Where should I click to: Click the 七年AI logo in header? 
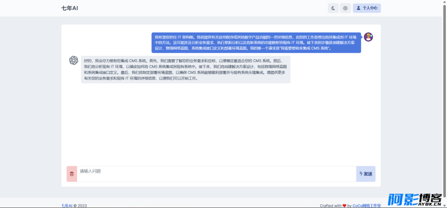click(69, 8)
